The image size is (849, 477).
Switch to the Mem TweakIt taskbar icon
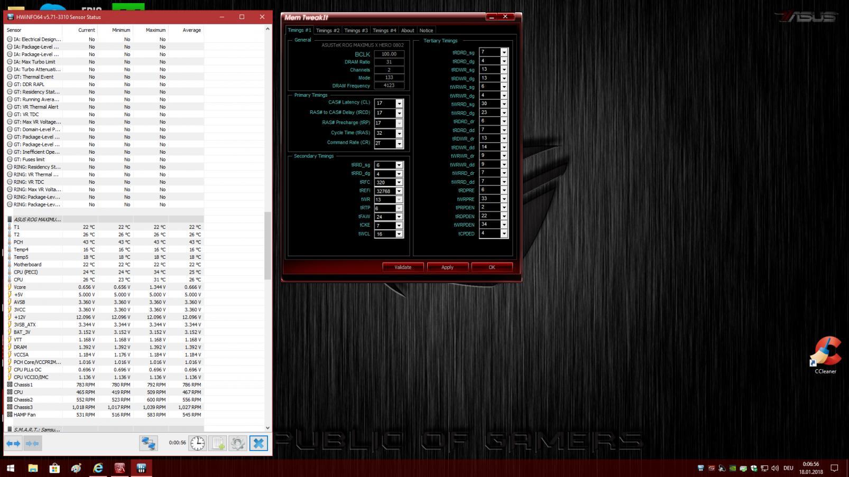tap(119, 468)
